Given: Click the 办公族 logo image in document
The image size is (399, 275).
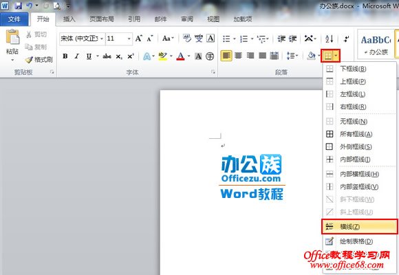Looking at the screenshot, I should [x=252, y=177].
